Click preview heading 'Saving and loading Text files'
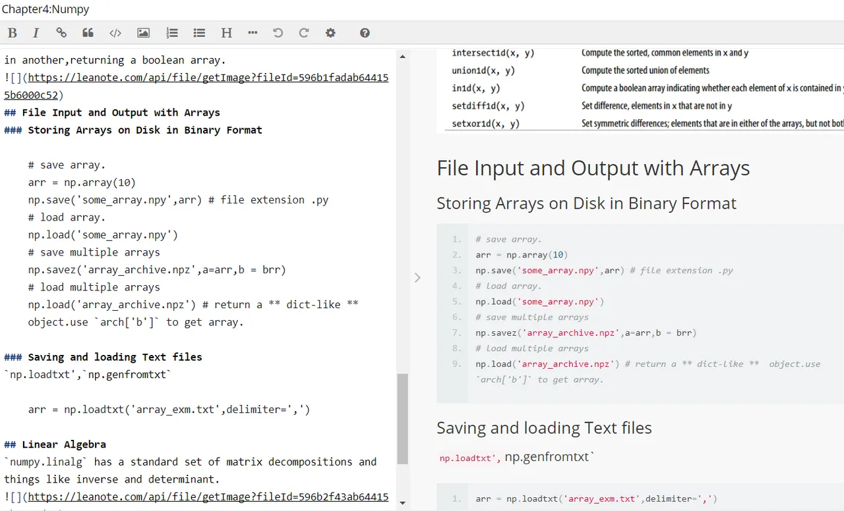This screenshot has width=844, height=511. pyautogui.click(x=544, y=427)
